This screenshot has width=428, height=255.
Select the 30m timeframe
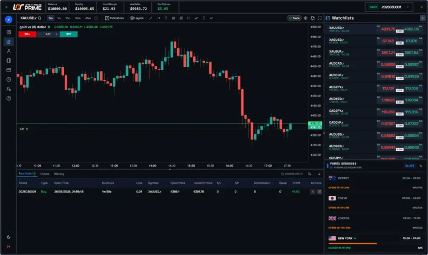coord(78,18)
